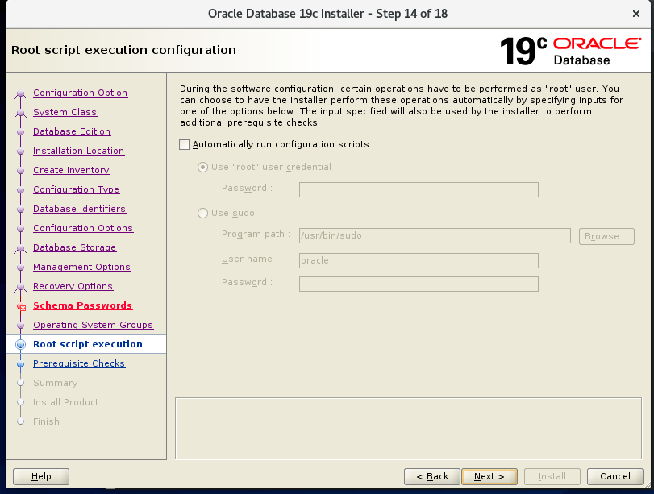This screenshot has height=494, width=654.
Task: Enable Automatically run configuration scripts checkbox
Action: point(184,145)
